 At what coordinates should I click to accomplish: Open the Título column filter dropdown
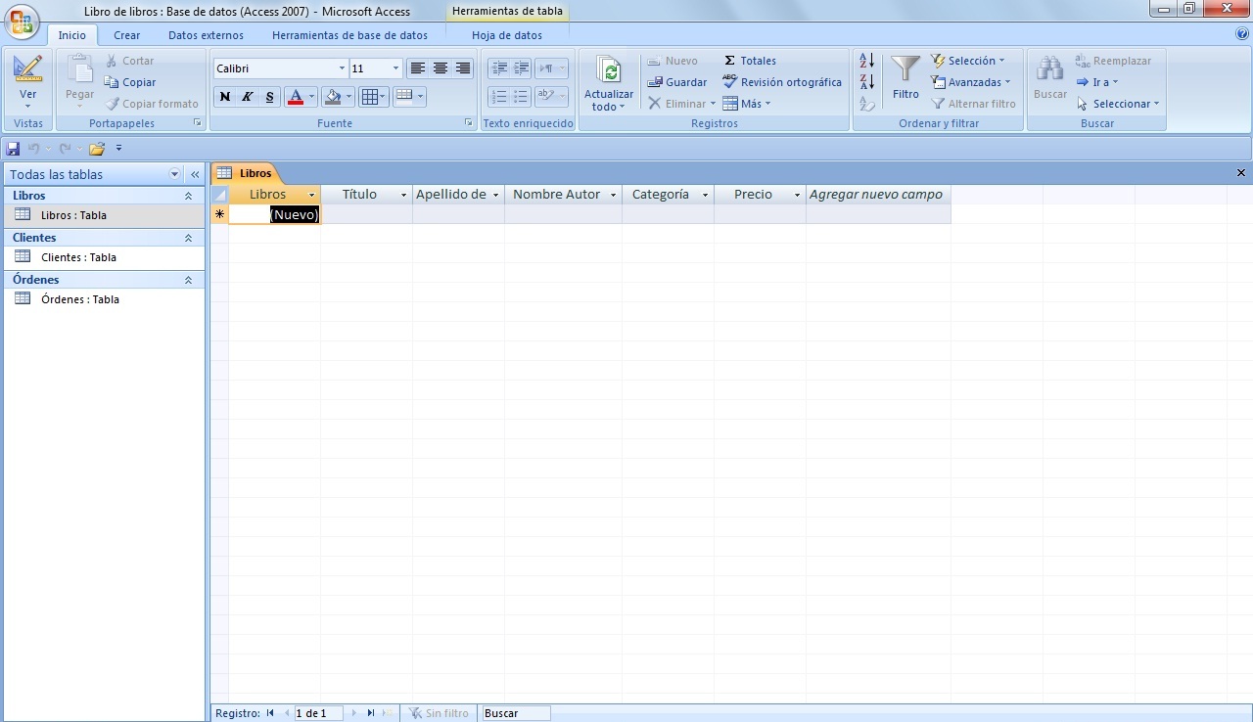point(403,194)
